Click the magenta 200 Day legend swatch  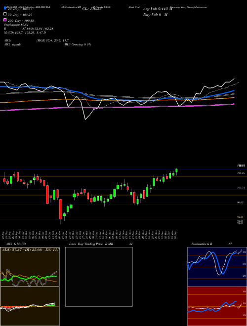point(5,20)
